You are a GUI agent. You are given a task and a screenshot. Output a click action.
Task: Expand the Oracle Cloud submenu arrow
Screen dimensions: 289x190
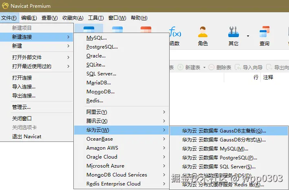[x=164, y=157]
